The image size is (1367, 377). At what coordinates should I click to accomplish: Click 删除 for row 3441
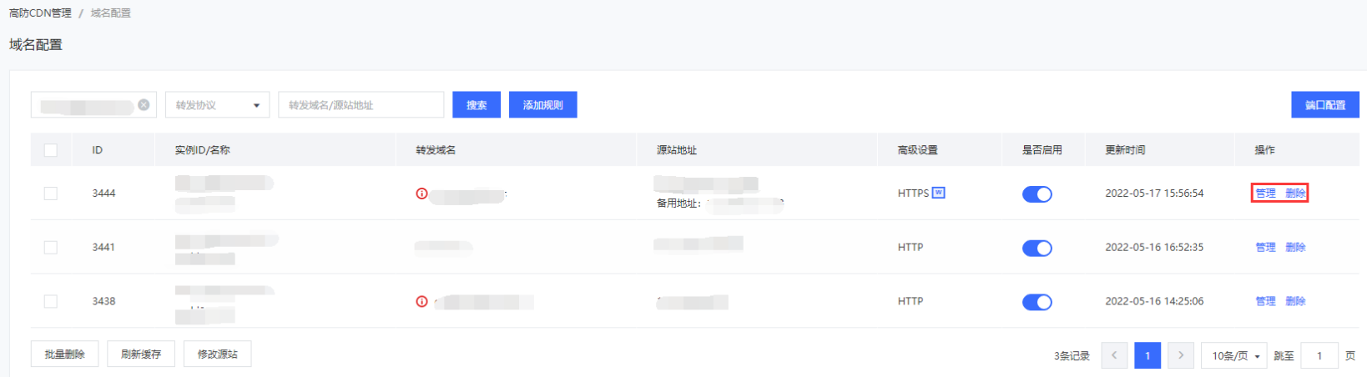pos(1295,248)
